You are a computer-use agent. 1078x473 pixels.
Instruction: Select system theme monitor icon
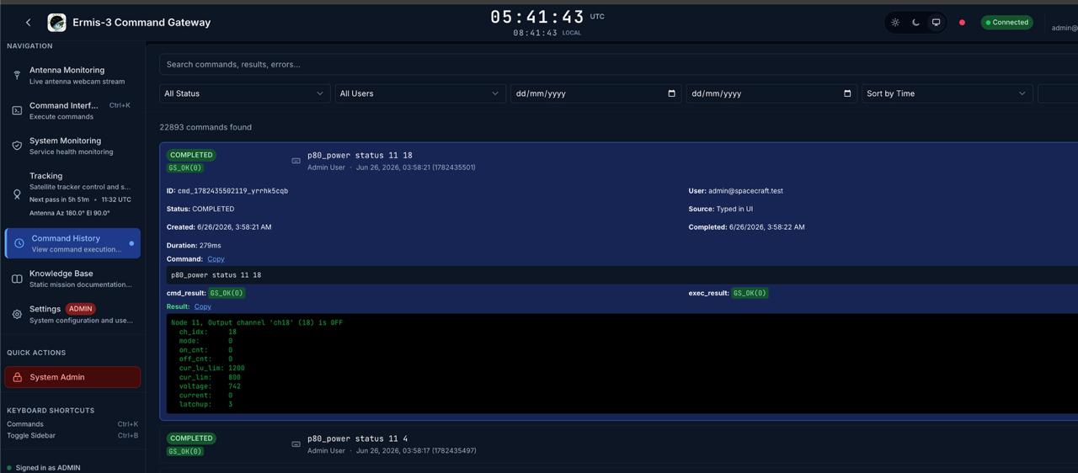pyautogui.click(x=936, y=23)
